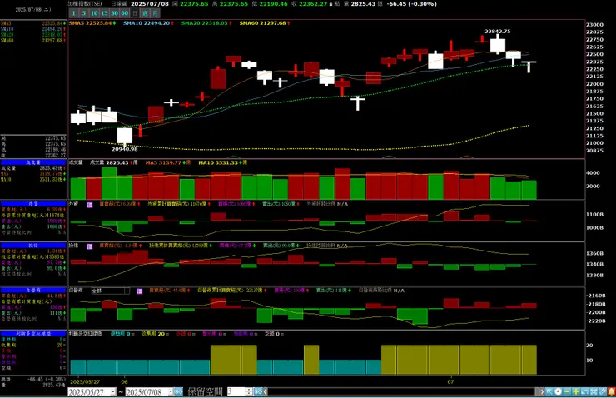
Task: Select the 30-minute timeframe button
Action: tap(114, 13)
